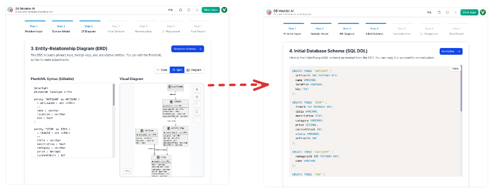
Task: Click the 'currentStock INT' line in SQL code
Action: coord(309,129)
